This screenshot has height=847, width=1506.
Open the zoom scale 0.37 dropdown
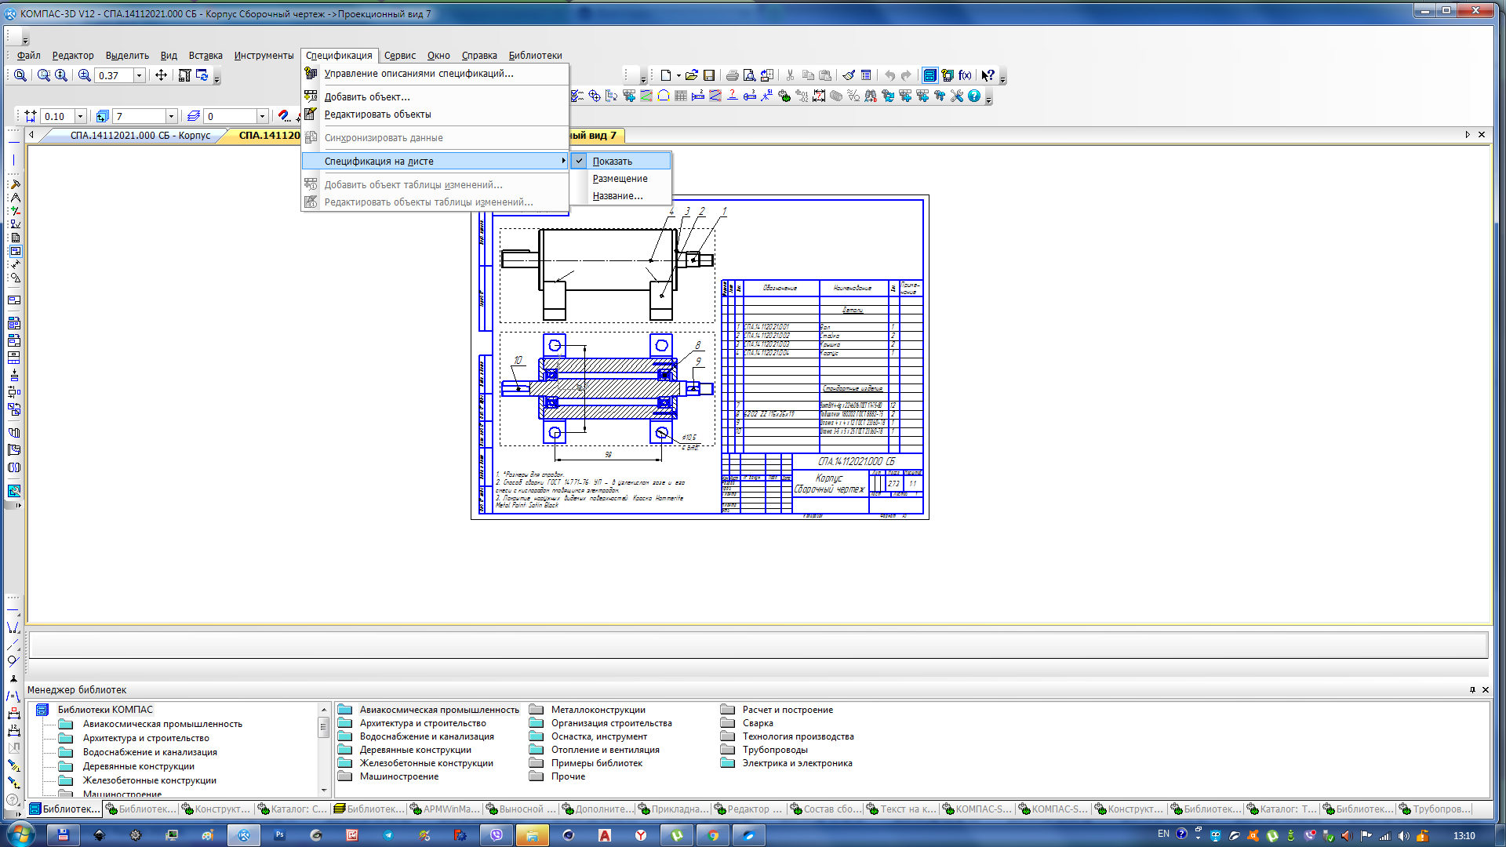[140, 75]
